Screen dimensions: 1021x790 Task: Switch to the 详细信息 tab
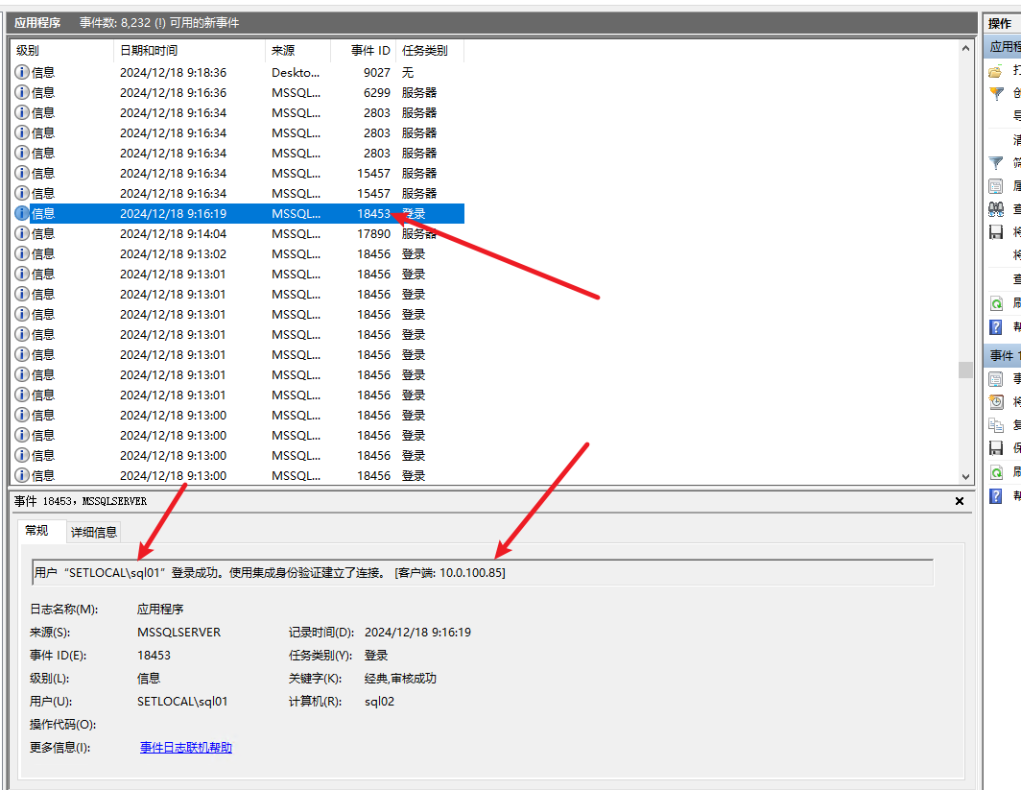click(x=94, y=532)
